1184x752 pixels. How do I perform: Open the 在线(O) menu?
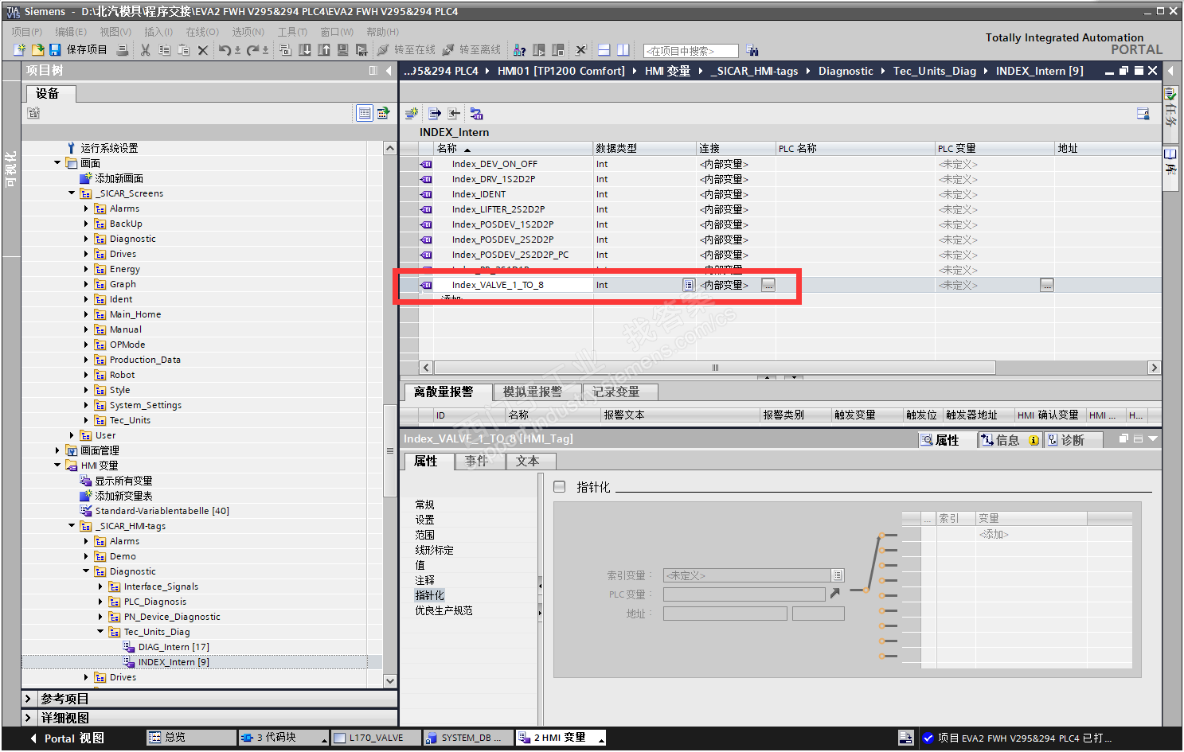[202, 32]
